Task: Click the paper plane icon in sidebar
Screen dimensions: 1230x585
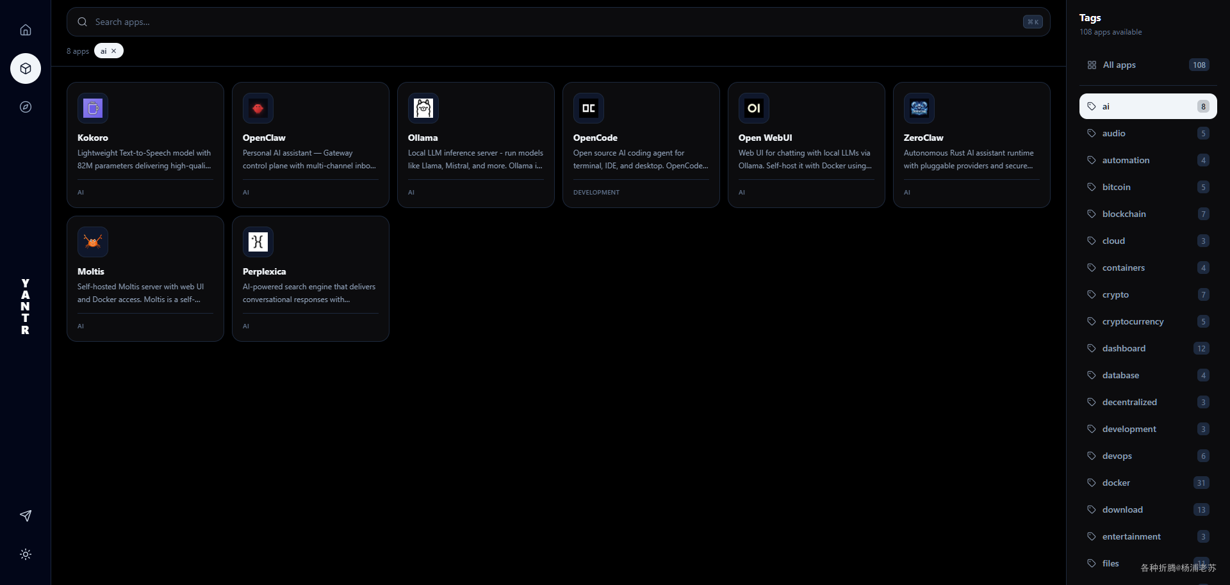Action: pos(26,516)
